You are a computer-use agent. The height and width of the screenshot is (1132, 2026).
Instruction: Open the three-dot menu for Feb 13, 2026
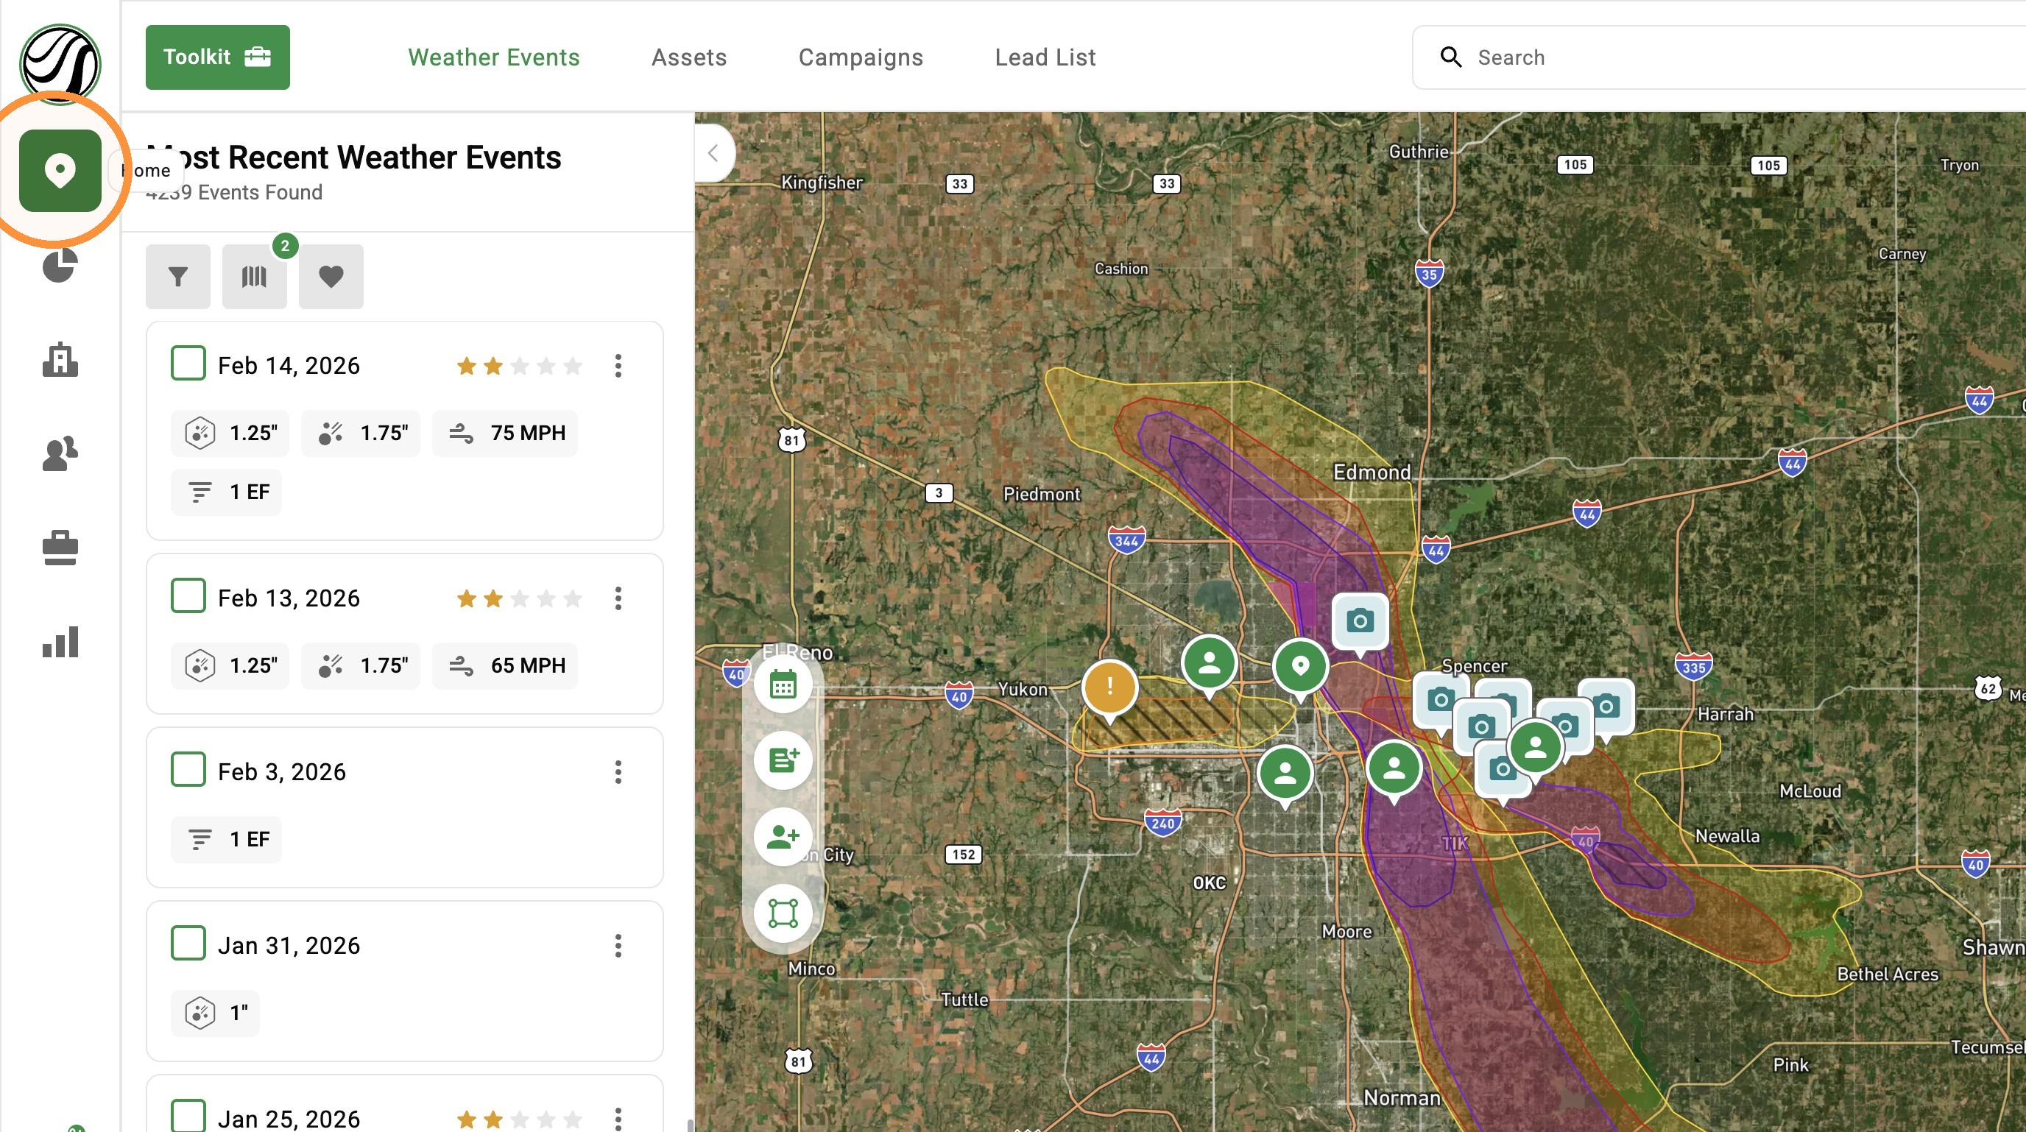click(x=618, y=598)
